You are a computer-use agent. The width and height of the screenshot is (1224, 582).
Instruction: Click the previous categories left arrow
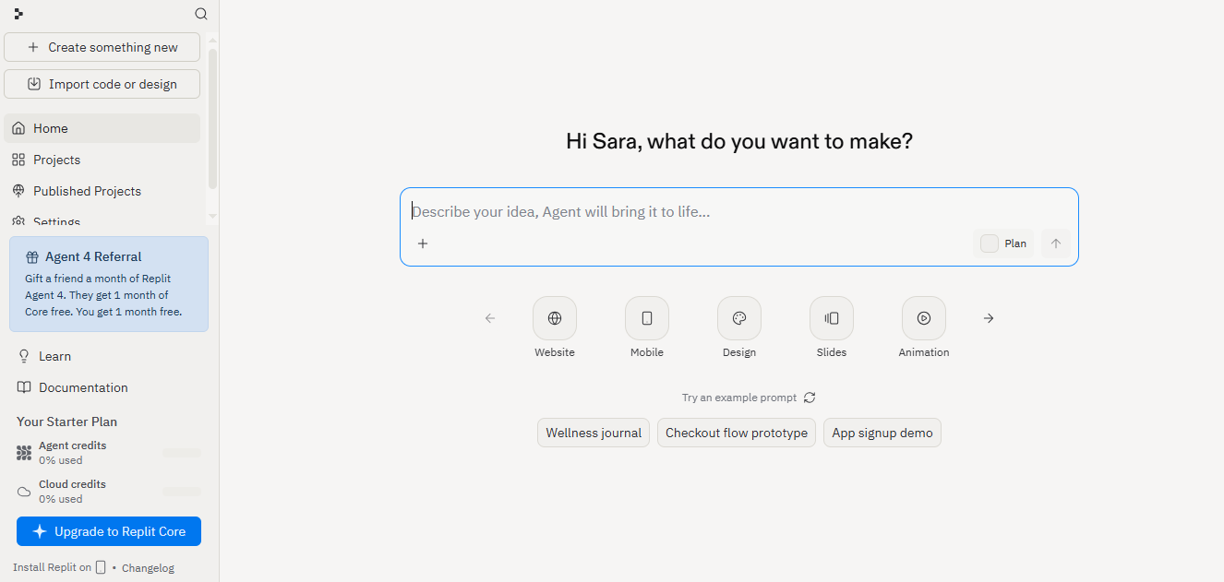point(490,318)
